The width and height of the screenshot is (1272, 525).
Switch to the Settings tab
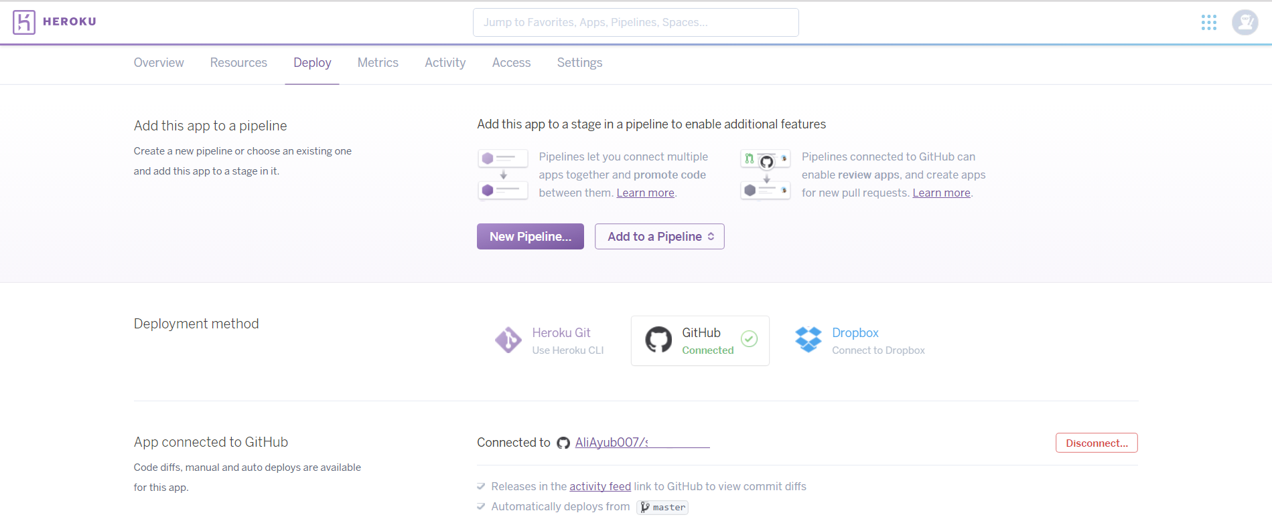(x=579, y=63)
